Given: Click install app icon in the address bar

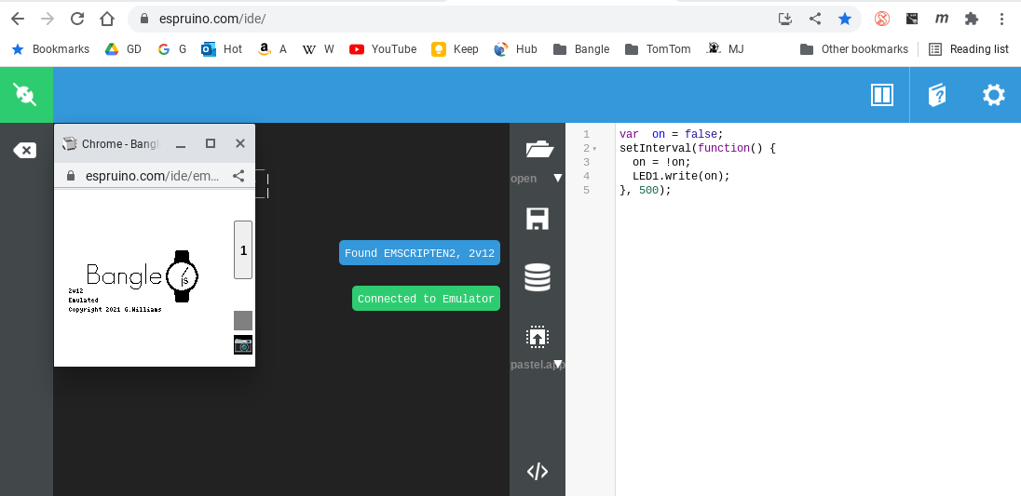Looking at the screenshot, I should click(785, 19).
